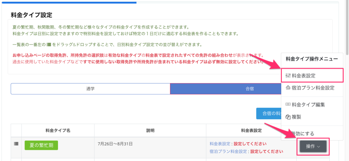
Task: Click the 料金タイプ名 column header
Action: point(58,130)
